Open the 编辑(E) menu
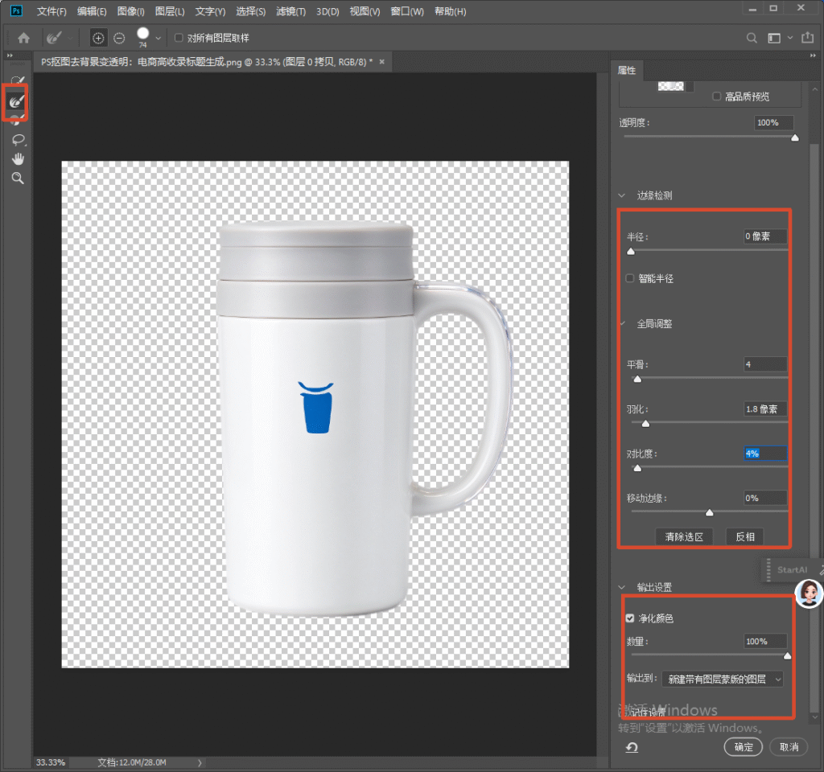The image size is (824, 772). [92, 11]
